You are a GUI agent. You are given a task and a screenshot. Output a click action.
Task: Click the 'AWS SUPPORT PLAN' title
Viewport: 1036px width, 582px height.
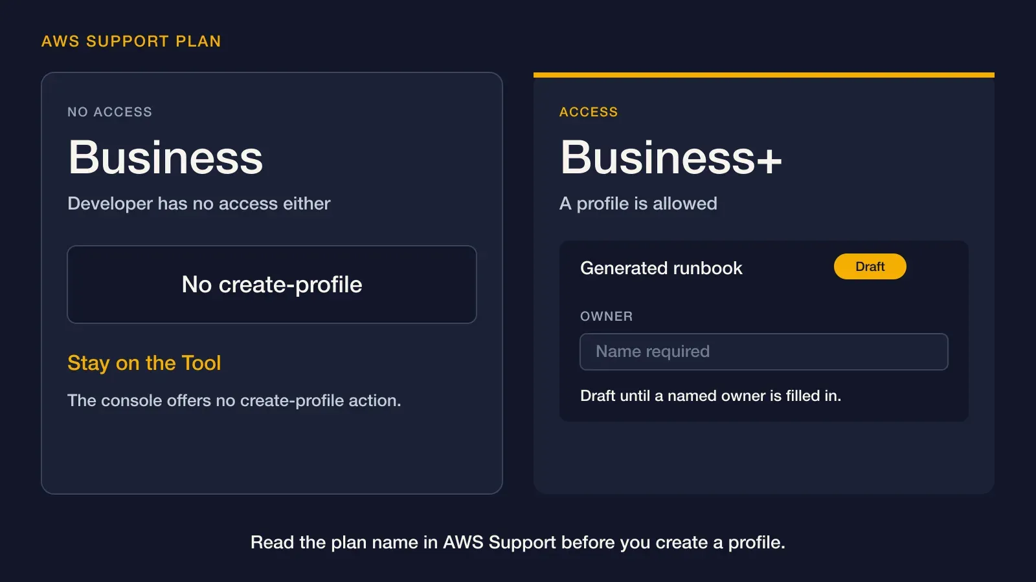[131, 41]
